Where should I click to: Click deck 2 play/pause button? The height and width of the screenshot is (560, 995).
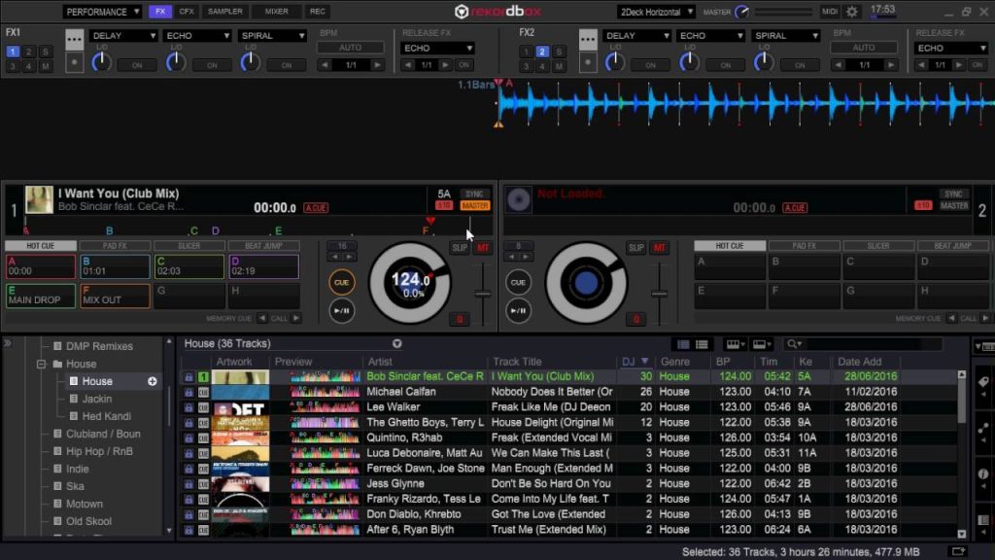(x=518, y=310)
